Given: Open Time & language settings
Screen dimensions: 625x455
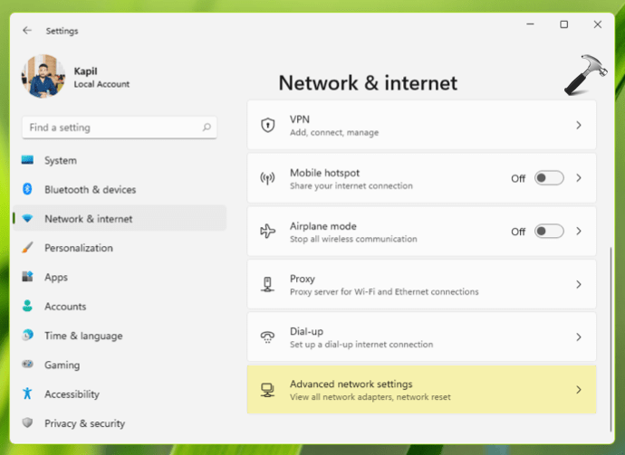Looking at the screenshot, I should (120, 336).
